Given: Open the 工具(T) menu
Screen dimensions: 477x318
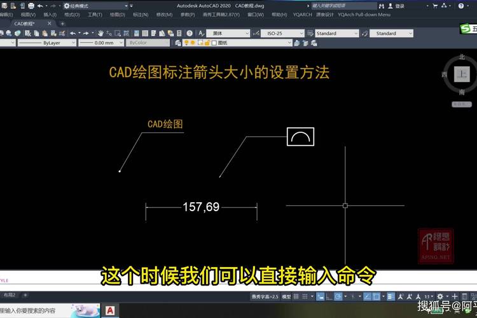Looking at the screenshot, I should tap(95, 15).
